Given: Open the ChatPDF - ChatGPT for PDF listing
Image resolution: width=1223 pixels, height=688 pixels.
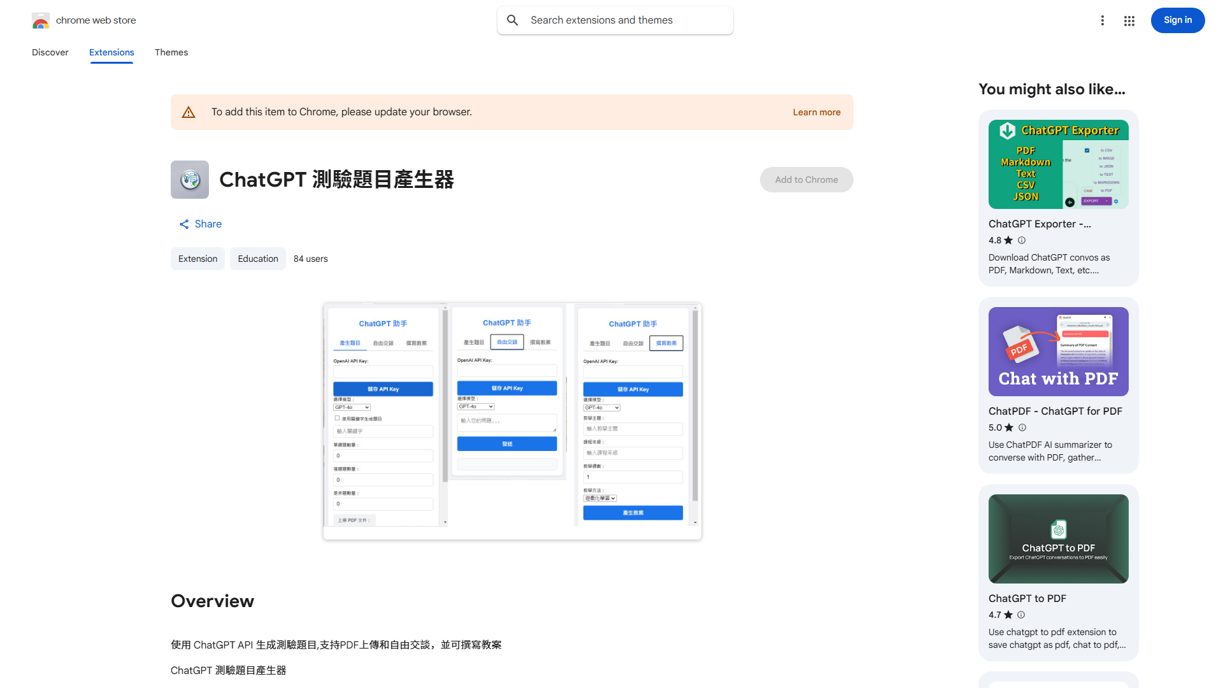Looking at the screenshot, I should click(x=1055, y=411).
